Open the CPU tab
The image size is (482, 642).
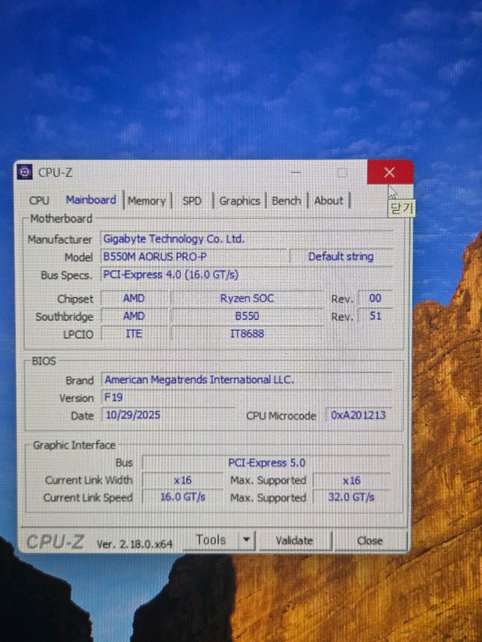[x=39, y=200]
